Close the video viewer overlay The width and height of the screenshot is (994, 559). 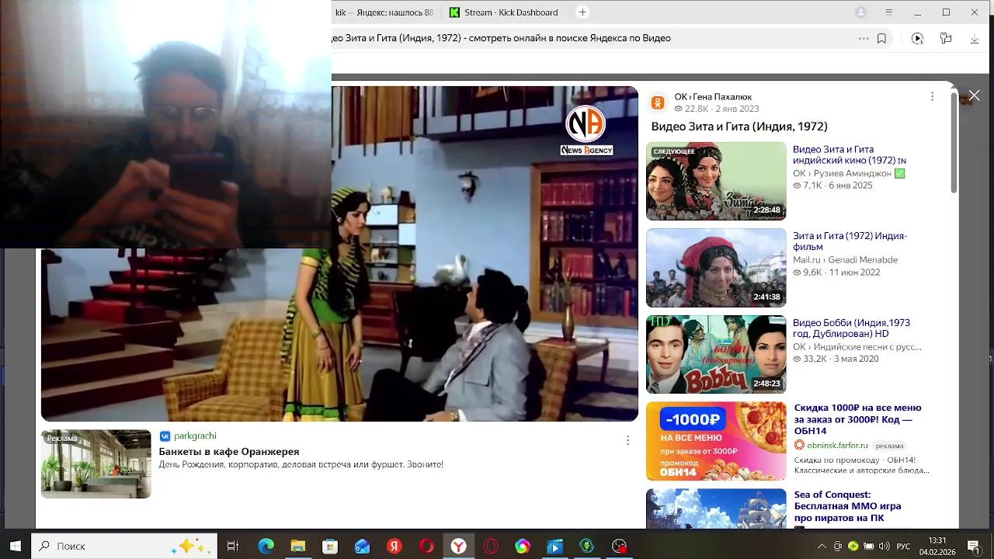tap(974, 95)
